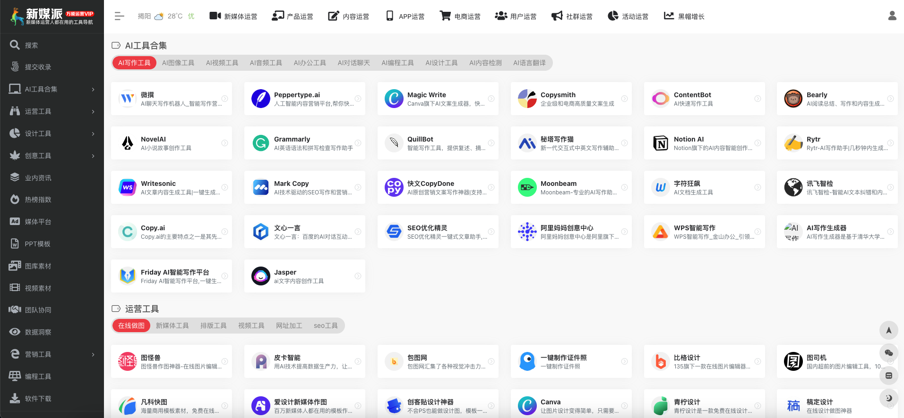Open the Copy.ai tool card
Image resolution: width=904 pixels, height=418 pixels.
pos(172,232)
